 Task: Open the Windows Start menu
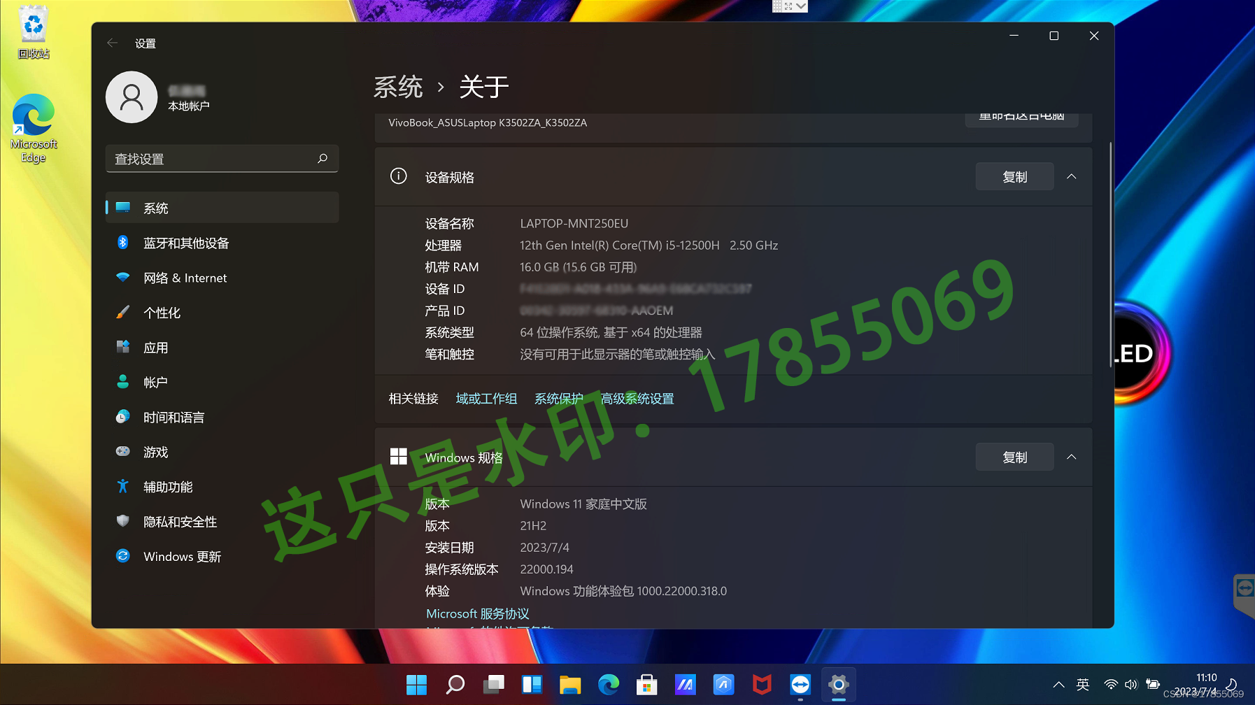tap(417, 685)
